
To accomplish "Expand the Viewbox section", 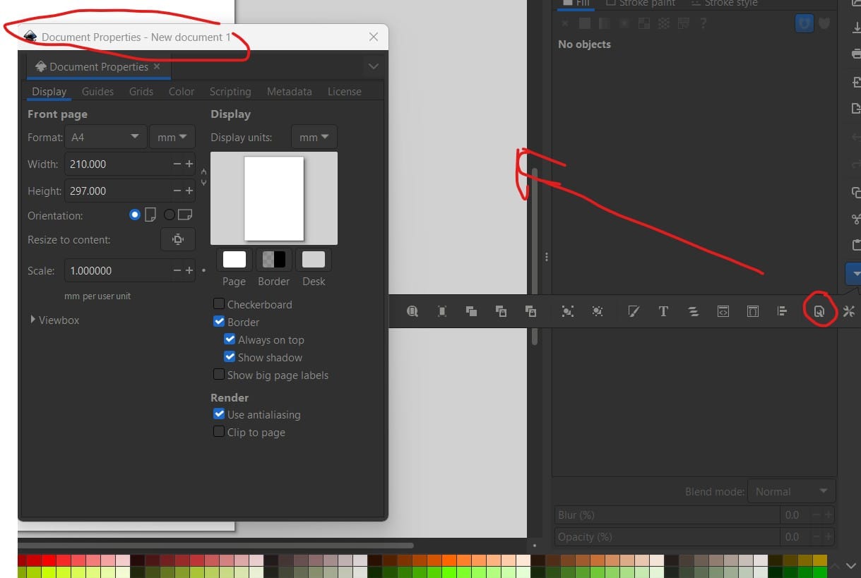I will (x=33, y=320).
